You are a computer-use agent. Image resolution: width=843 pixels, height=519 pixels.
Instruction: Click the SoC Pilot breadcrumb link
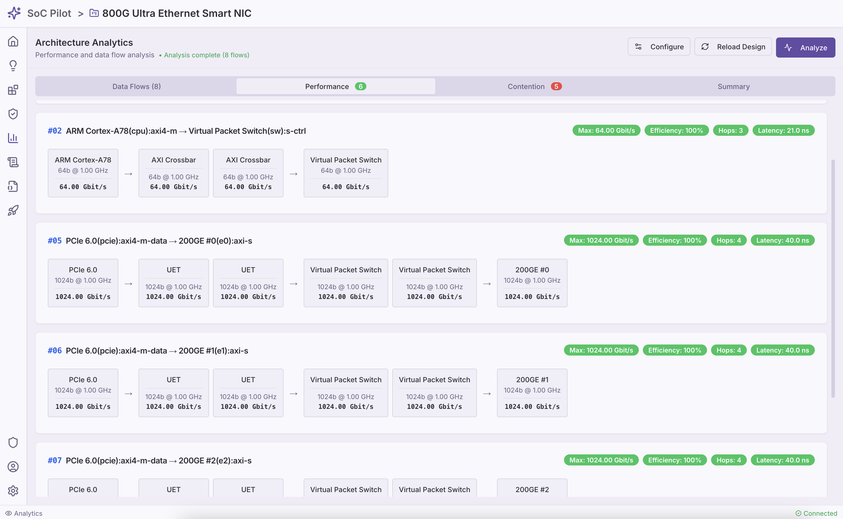pos(49,13)
